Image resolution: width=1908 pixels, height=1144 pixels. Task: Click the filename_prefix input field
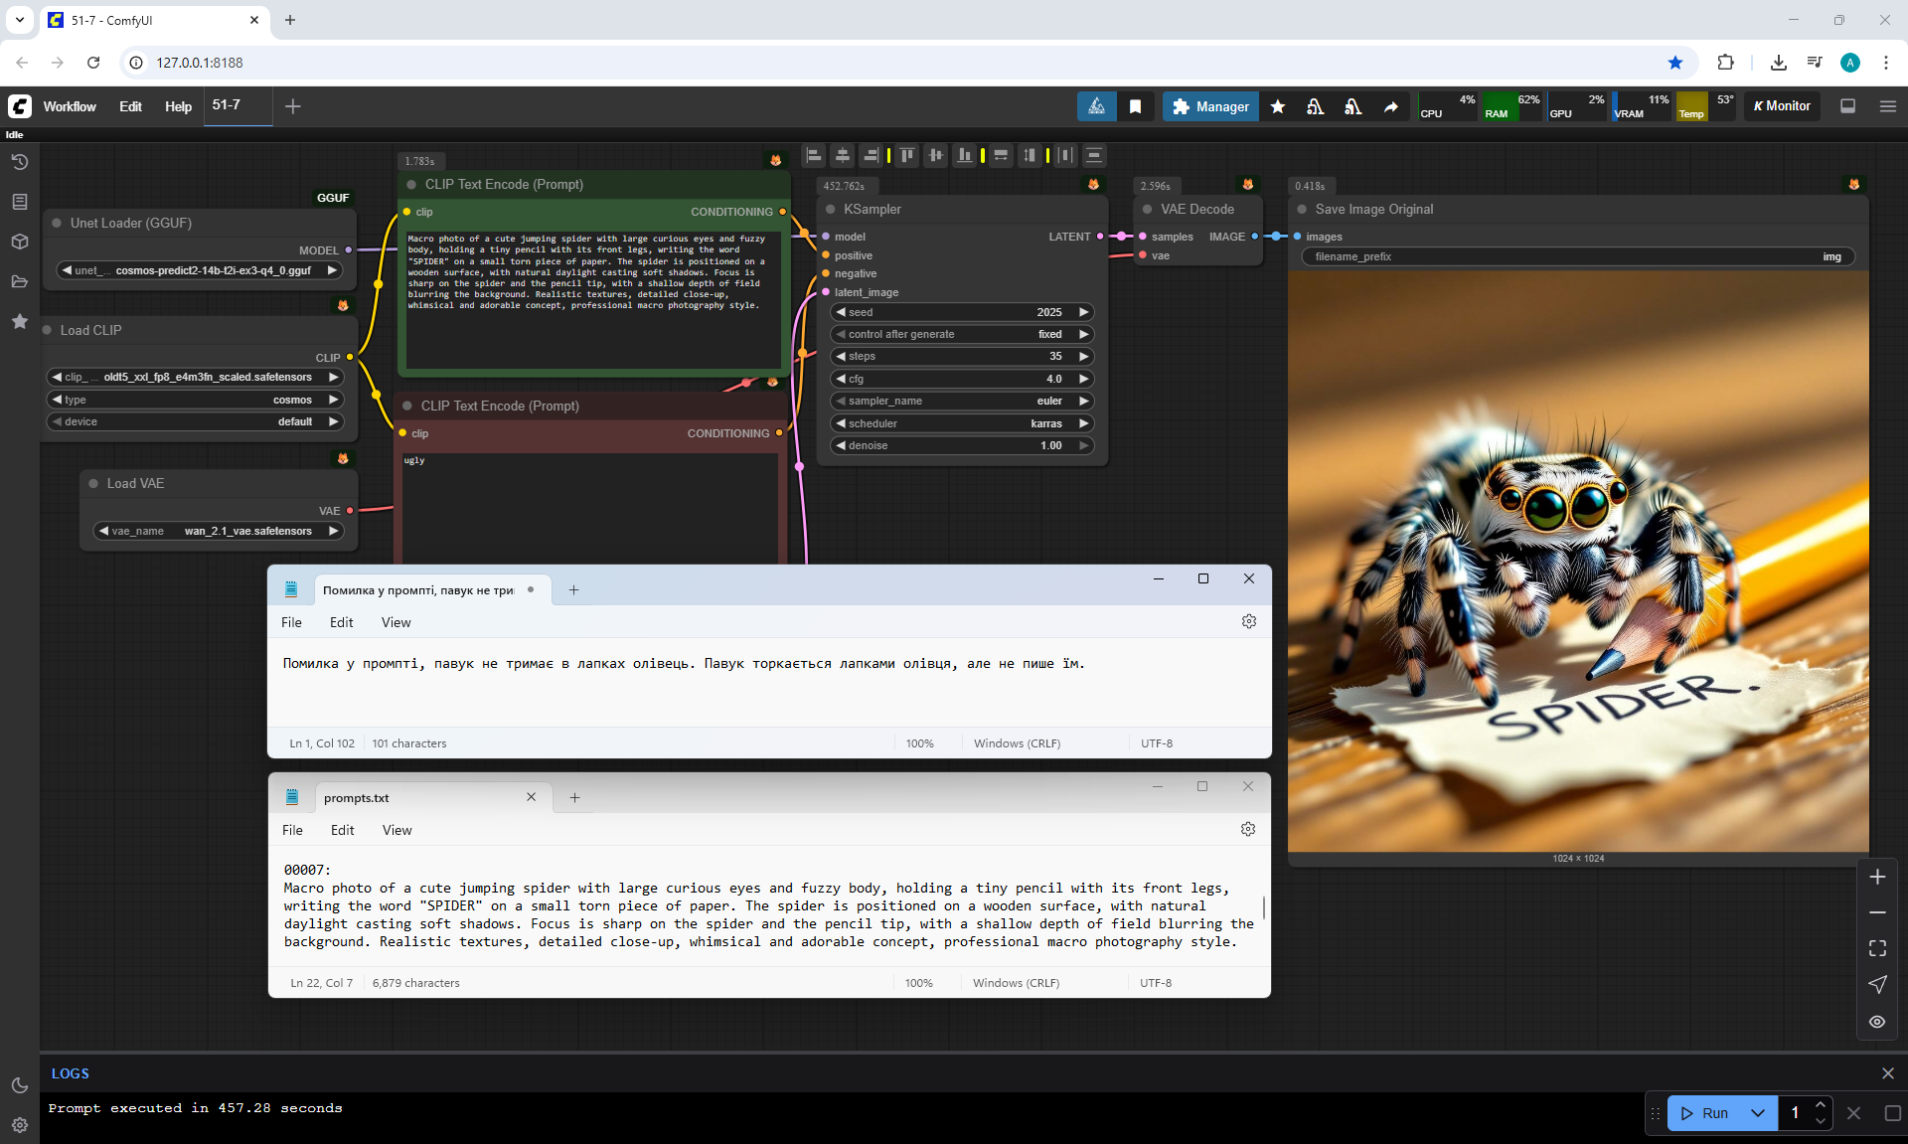1577,256
